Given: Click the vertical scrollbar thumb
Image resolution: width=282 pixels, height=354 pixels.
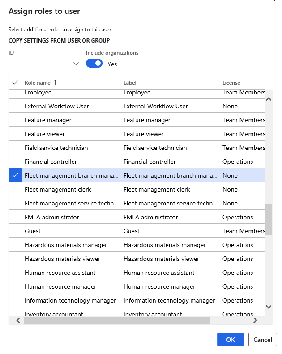Looking at the screenshot, I should coord(269,219).
